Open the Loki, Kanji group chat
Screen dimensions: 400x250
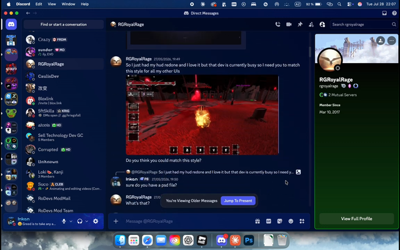(64, 174)
